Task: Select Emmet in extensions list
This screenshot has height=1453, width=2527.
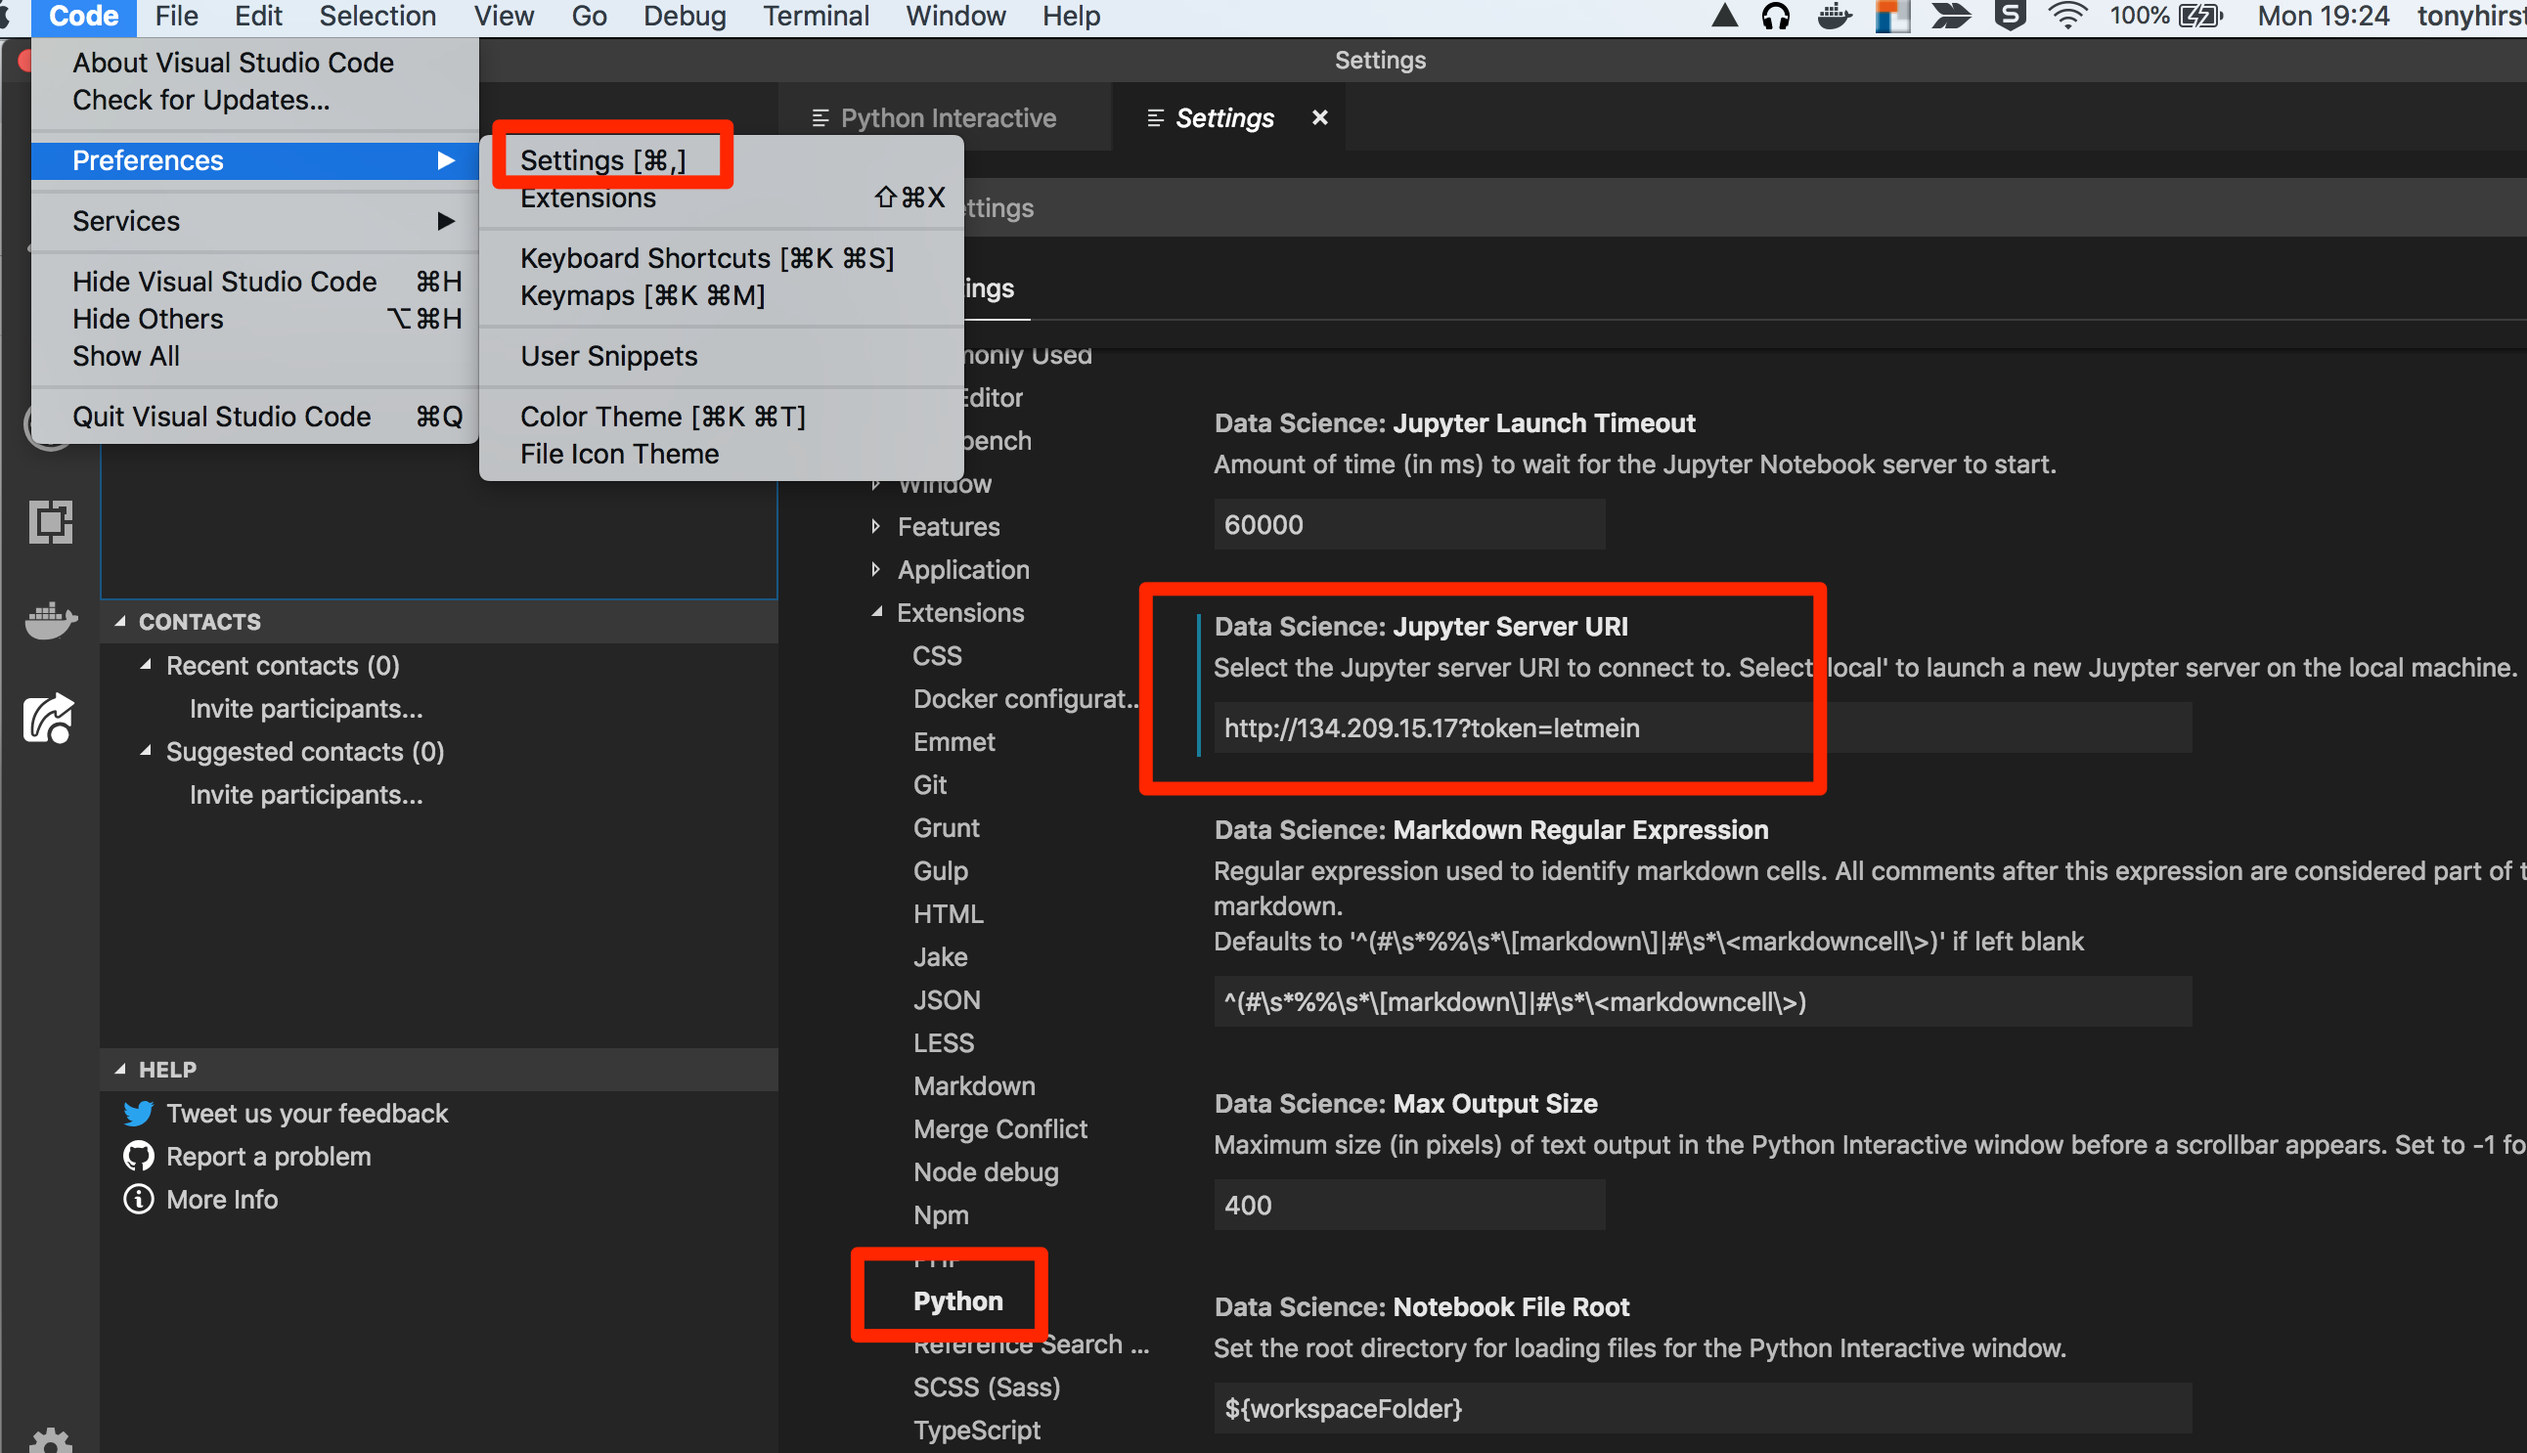Action: coord(953,741)
